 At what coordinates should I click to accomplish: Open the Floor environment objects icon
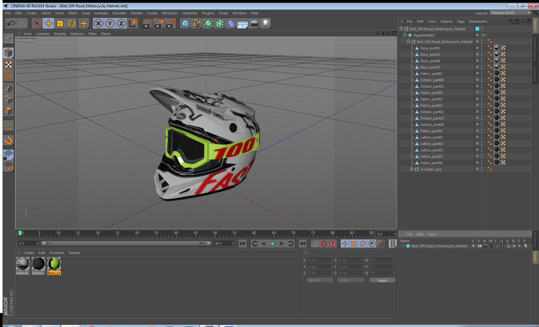pyautogui.click(x=243, y=23)
